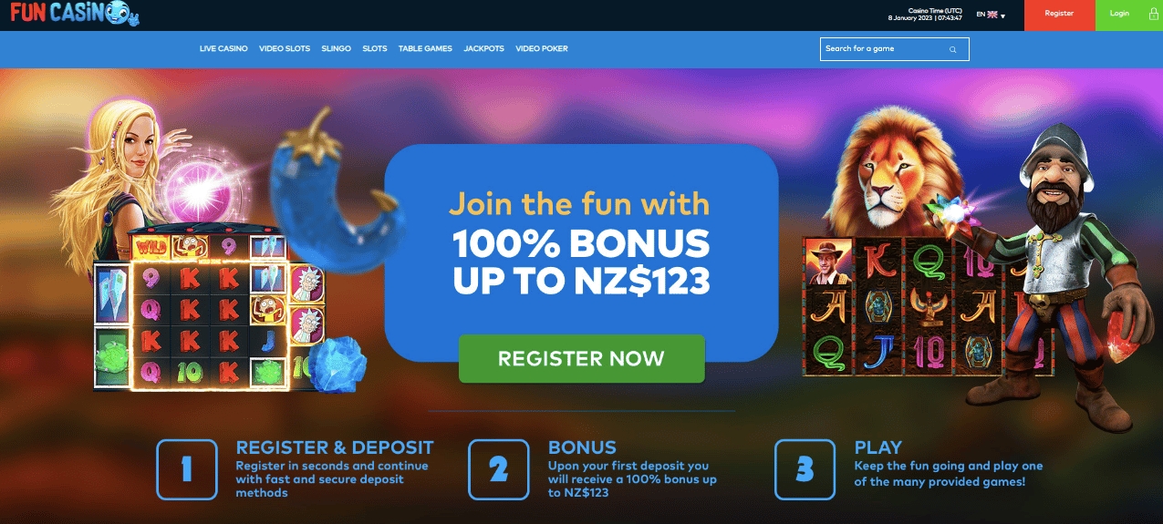This screenshot has height=524, width=1163.
Task: Click the step 3 number box
Action: pos(805,469)
